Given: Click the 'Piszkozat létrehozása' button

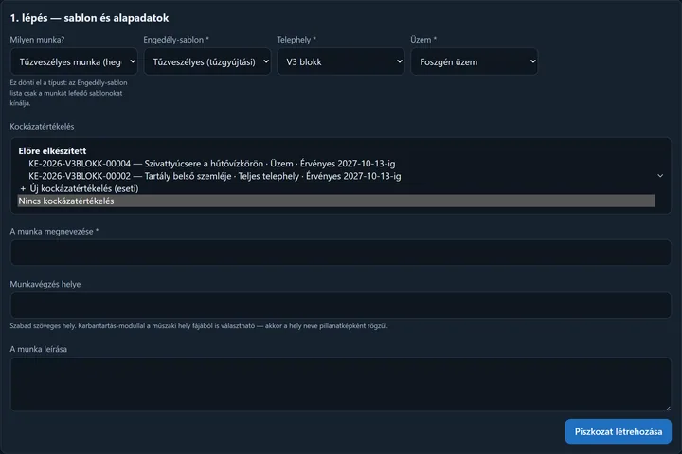Looking at the screenshot, I should [x=618, y=431].
